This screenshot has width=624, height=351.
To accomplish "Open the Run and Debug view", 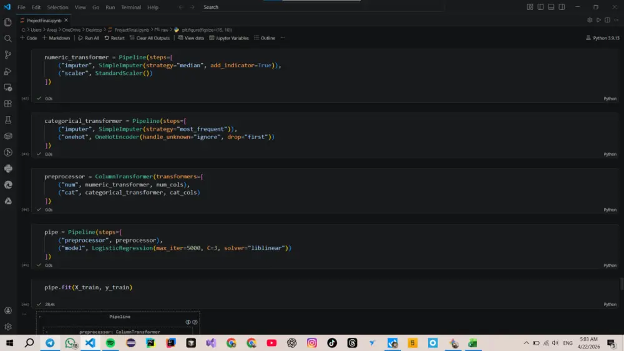I will [x=8, y=72].
